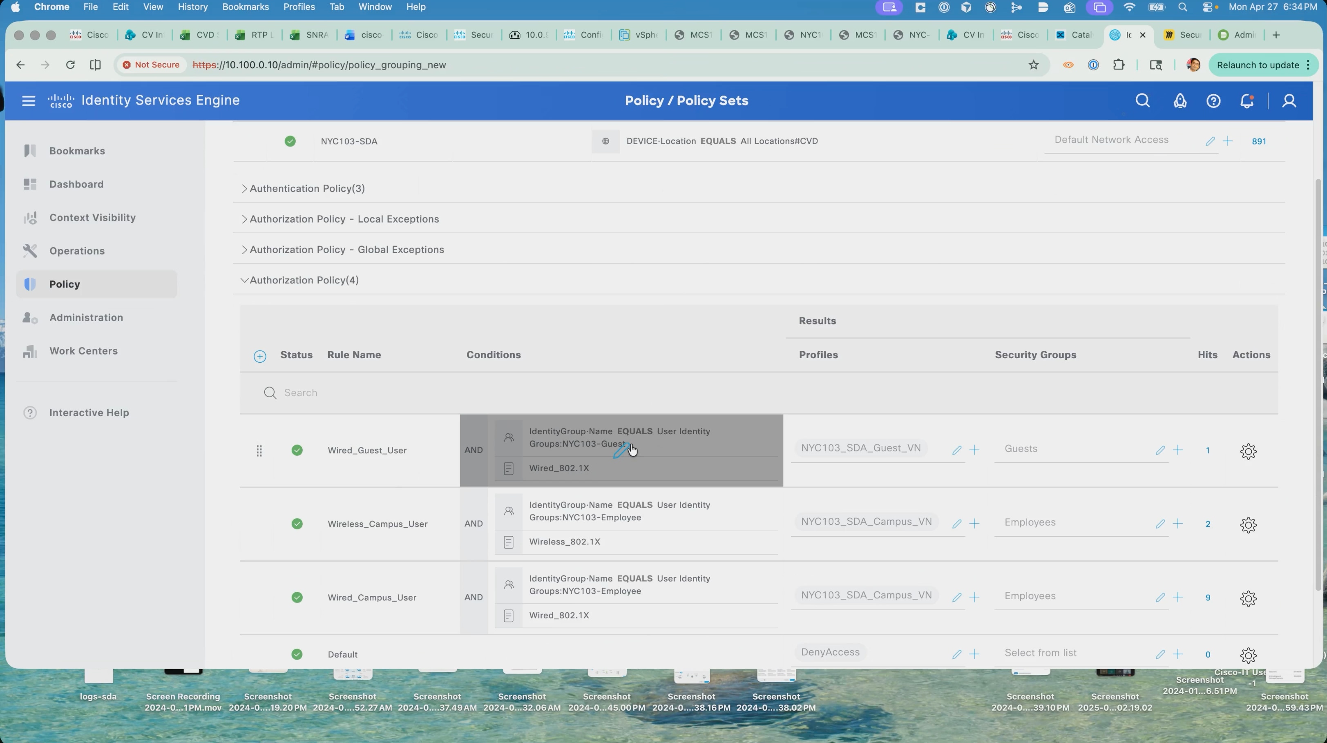Open actions gear for Wired_Guest_User rule
Viewport: 1327px width, 743px height.
[1248, 451]
